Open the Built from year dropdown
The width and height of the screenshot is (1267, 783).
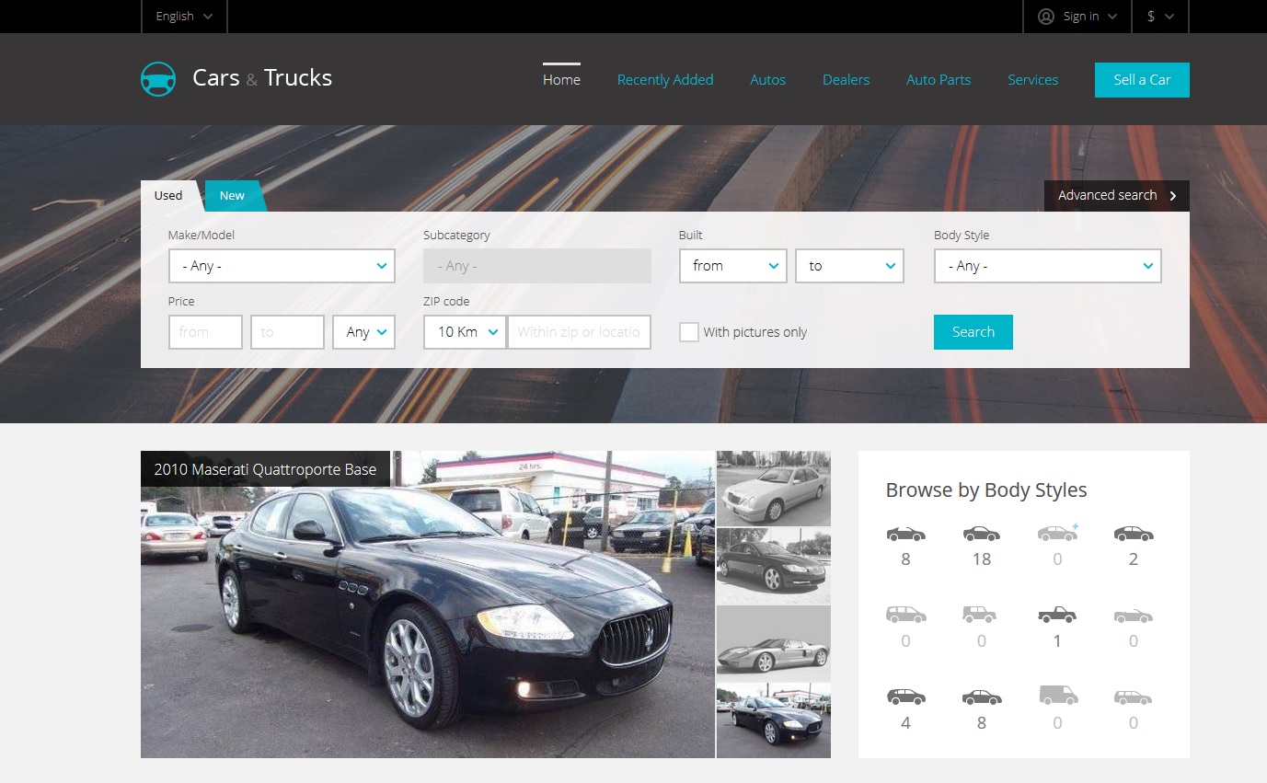[x=733, y=266]
